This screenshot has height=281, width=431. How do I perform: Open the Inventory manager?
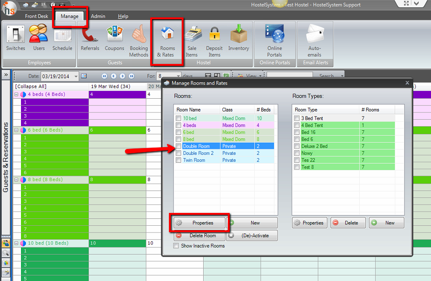coord(239,38)
